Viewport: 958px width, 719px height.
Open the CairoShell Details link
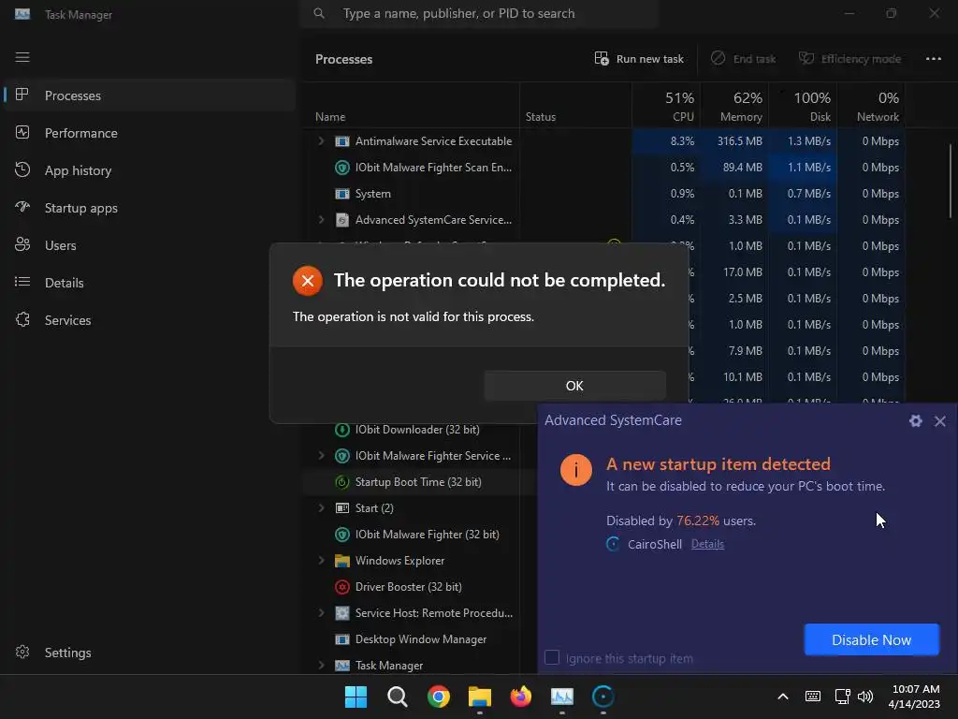707,544
